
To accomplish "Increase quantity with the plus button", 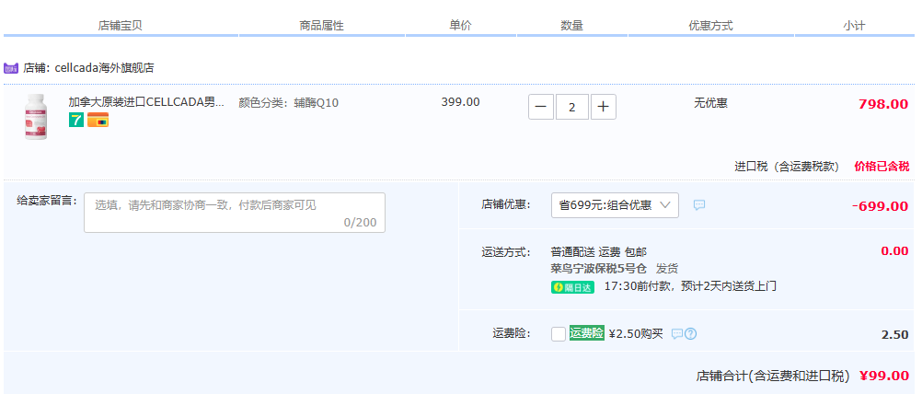I will (x=604, y=107).
